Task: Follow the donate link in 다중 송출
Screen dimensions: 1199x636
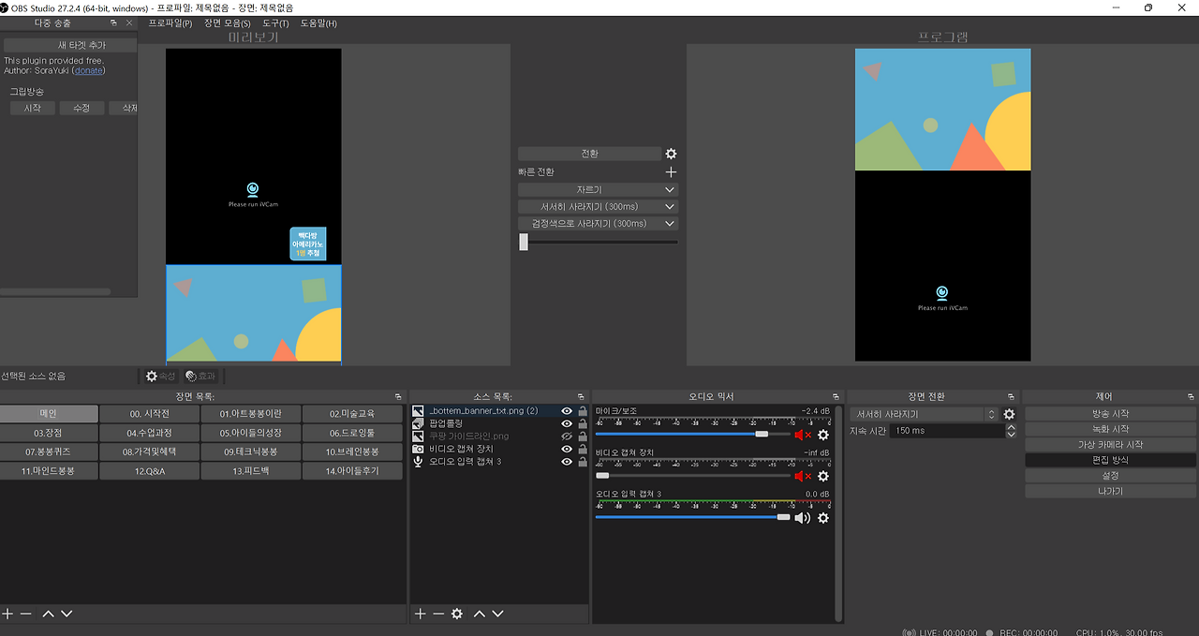Action: (x=89, y=70)
